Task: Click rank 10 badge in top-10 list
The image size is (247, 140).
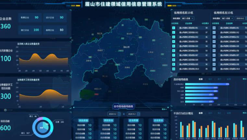Action: [x=174, y=69]
